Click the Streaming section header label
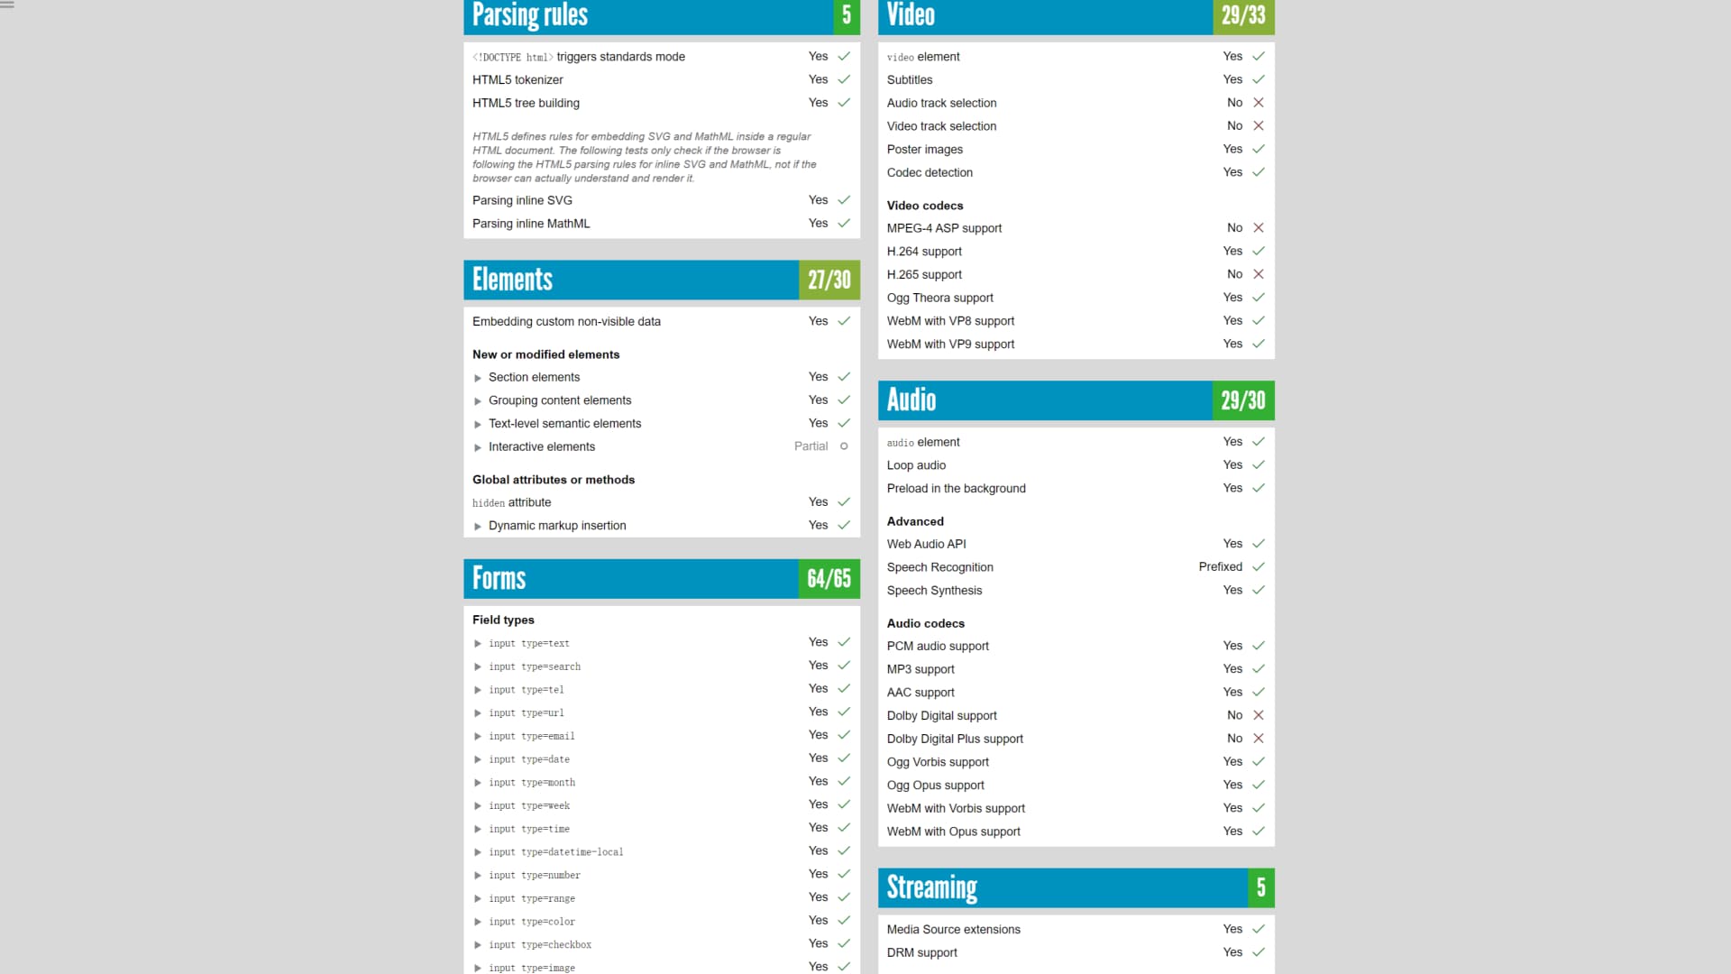 click(932, 887)
